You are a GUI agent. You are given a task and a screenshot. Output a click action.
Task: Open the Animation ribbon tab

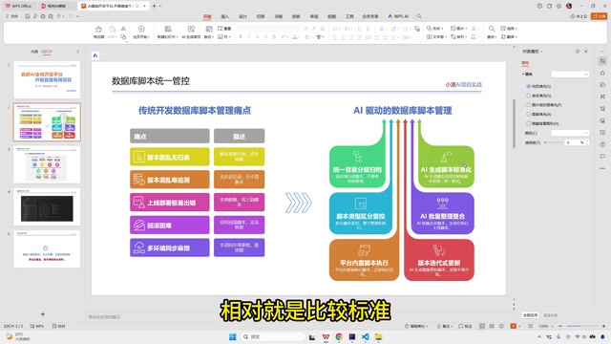pos(278,16)
